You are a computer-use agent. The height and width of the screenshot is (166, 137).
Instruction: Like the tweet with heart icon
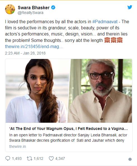[51, 158]
